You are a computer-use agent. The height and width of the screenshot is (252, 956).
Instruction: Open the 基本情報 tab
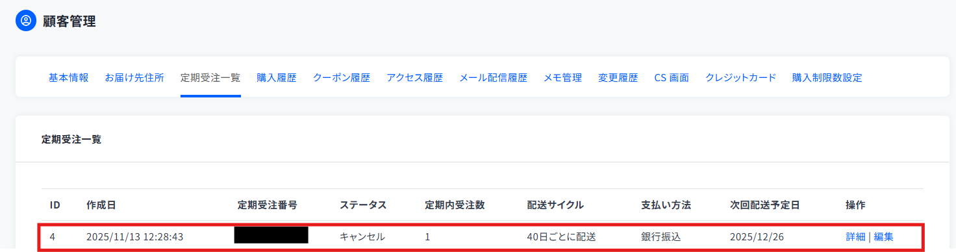(69, 78)
